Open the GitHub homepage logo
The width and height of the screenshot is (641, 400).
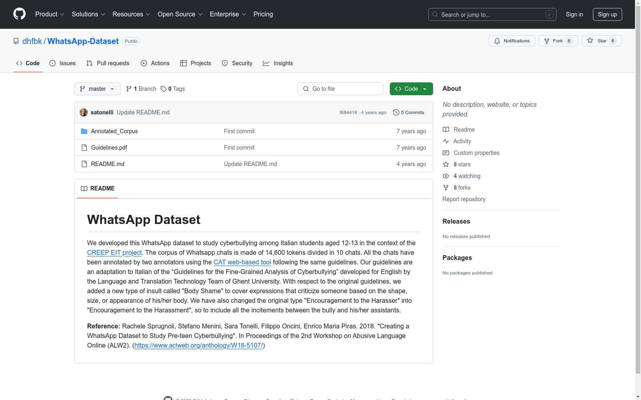click(x=19, y=14)
